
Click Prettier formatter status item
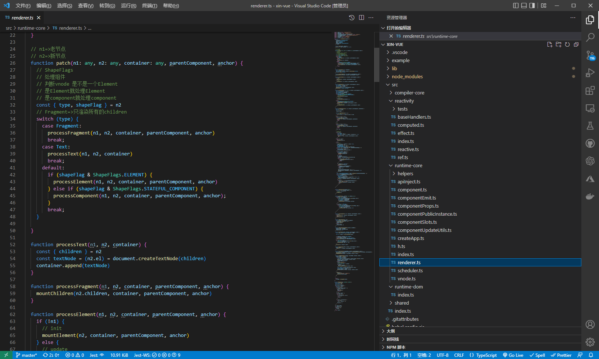coord(561,355)
